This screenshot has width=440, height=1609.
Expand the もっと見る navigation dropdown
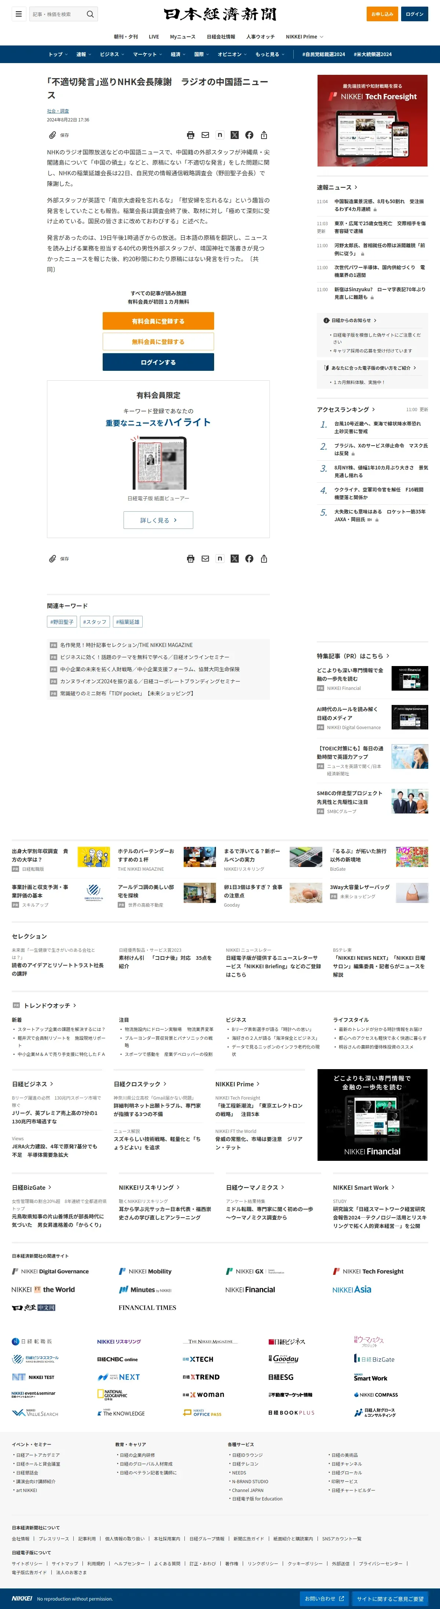tap(269, 54)
